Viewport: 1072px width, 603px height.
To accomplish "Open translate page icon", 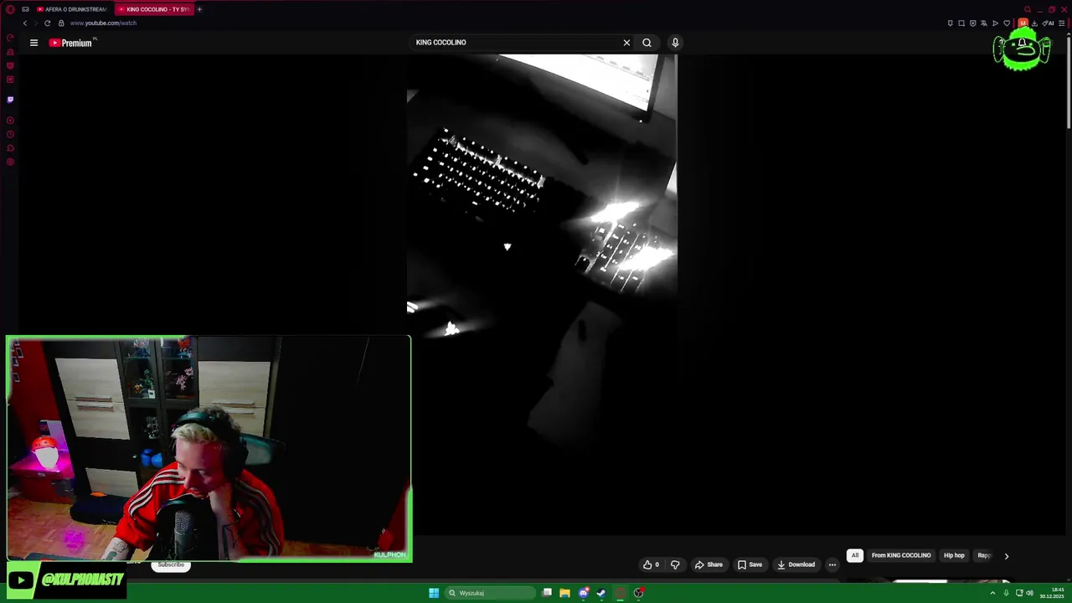I will (x=984, y=23).
